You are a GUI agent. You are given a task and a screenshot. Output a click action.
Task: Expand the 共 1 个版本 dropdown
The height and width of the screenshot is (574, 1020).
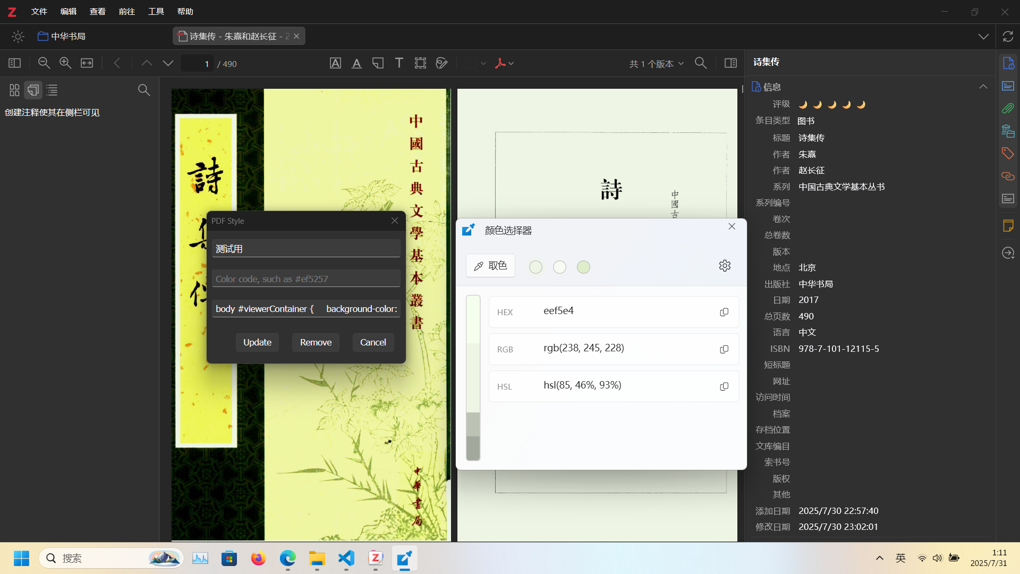click(x=657, y=63)
